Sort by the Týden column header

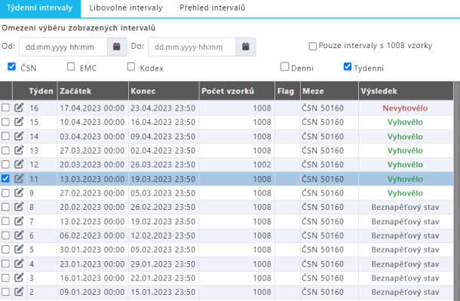click(41, 91)
